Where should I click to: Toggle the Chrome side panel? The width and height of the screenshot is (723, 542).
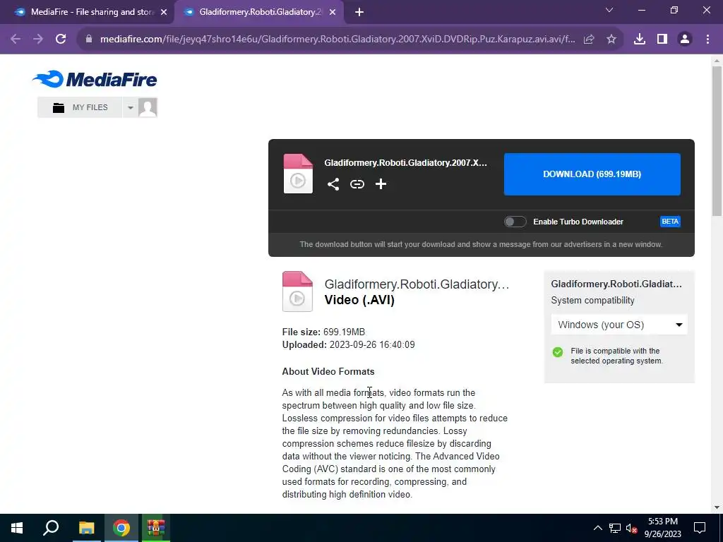click(662, 40)
